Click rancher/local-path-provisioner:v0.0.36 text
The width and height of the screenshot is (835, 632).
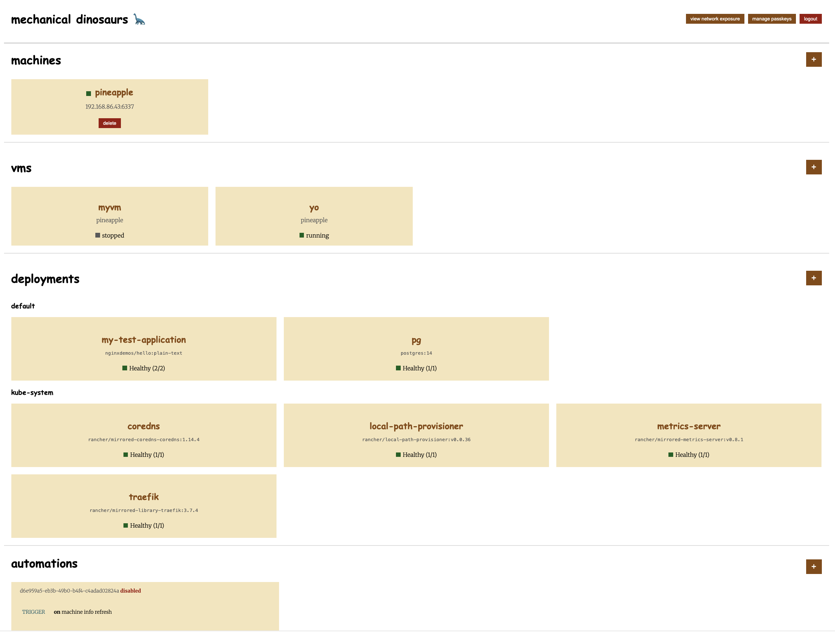tap(416, 440)
